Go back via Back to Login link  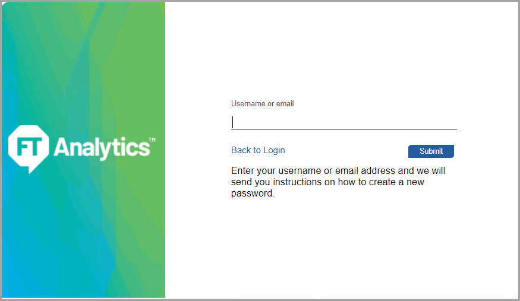coord(258,150)
